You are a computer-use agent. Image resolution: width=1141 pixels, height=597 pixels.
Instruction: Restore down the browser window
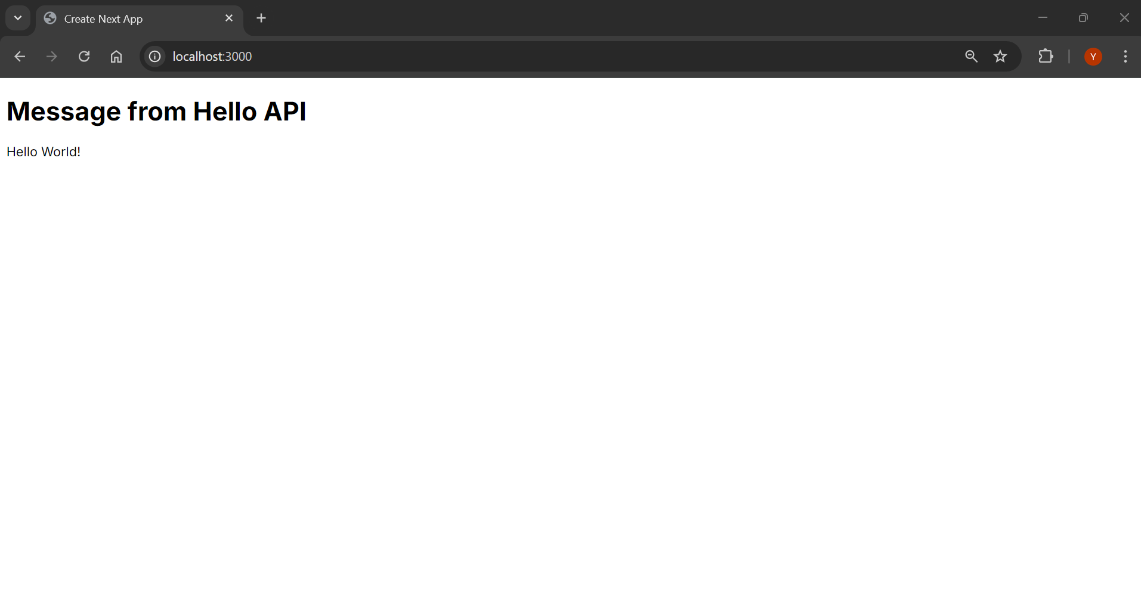[1083, 18]
